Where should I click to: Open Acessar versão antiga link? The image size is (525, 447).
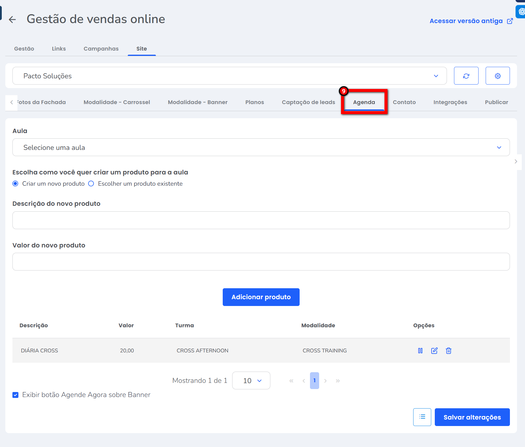click(x=471, y=21)
